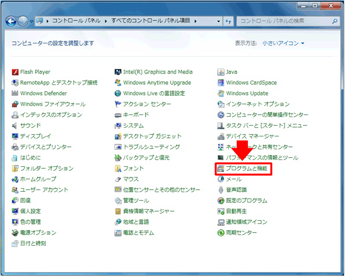Open the はじめに link
Screen dimensions: 345x277
[30, 158]
